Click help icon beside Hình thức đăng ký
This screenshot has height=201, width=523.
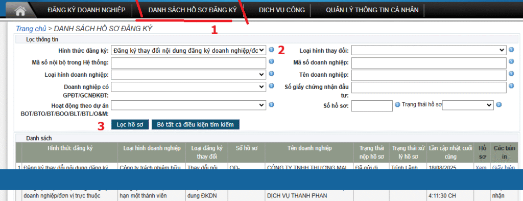272,50
